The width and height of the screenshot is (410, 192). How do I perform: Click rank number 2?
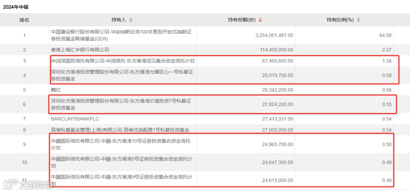click(24, 50)
